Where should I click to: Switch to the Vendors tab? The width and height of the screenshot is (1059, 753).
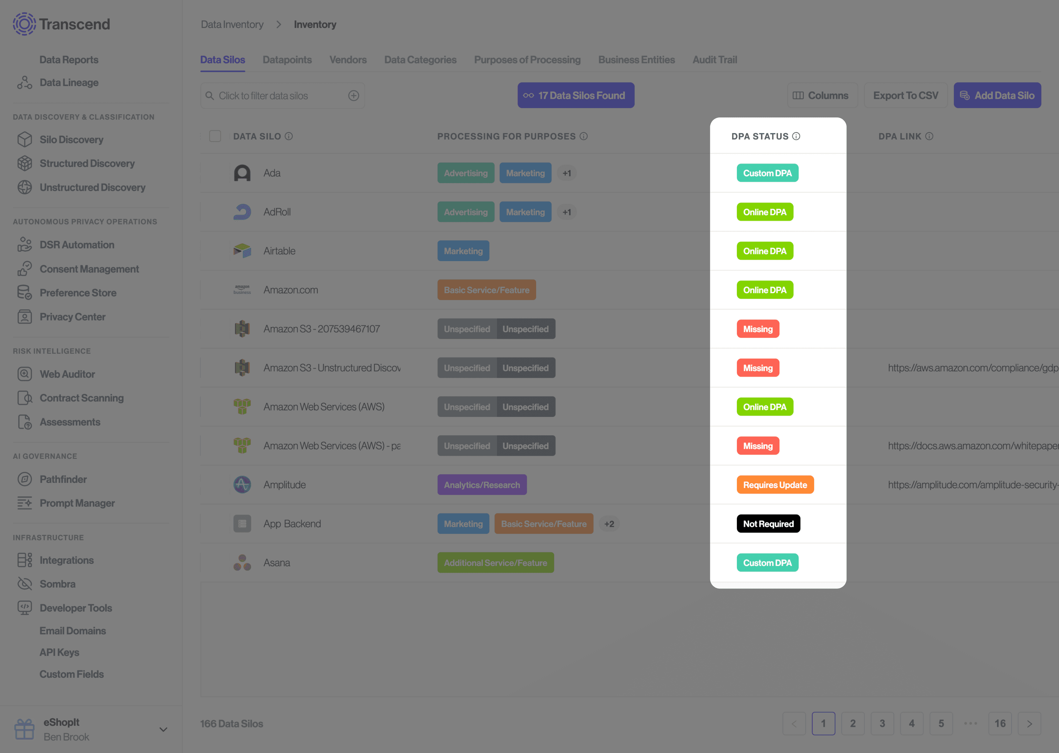pyautogui.click(x=348, y=60)
